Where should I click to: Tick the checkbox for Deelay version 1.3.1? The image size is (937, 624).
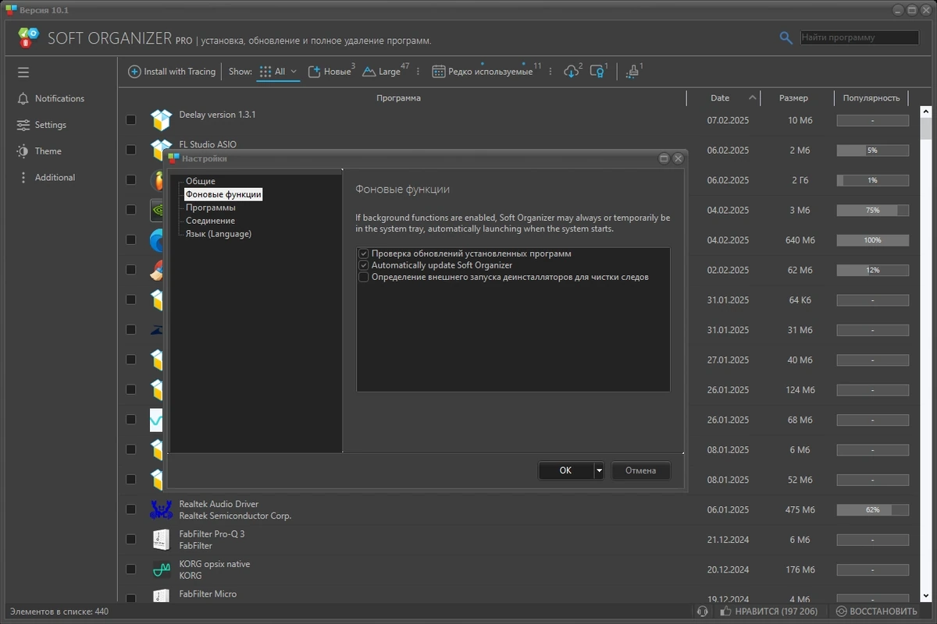pyautogui.click(x=131, y=119)
